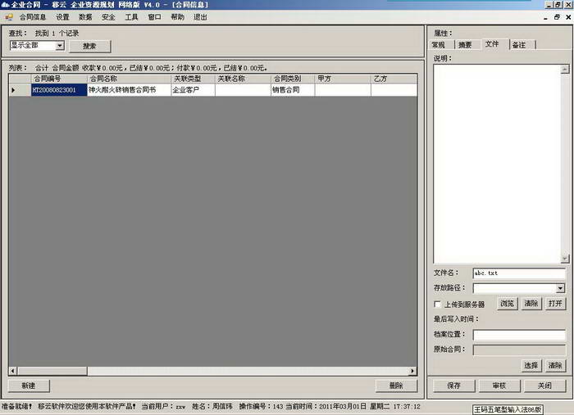574x415 pixels.
Task: Click the 说明 scrollbar up arrow
Action: 565,69
